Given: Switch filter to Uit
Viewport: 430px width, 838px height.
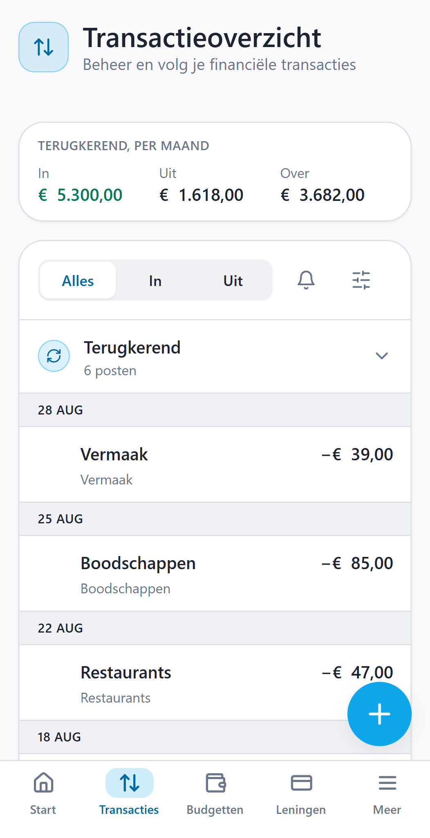Looking at the screenshot, I should click(233, 281).
